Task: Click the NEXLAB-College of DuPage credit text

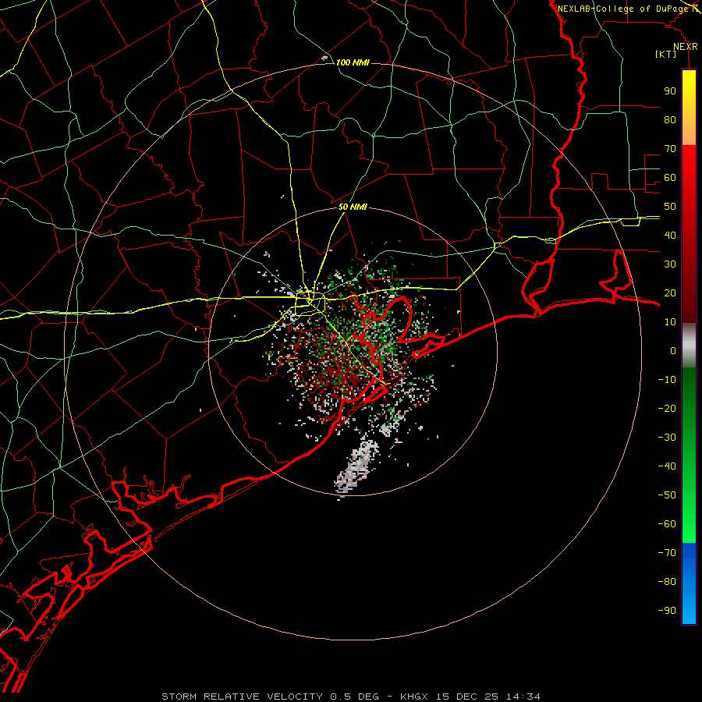Action: (622, 9)
